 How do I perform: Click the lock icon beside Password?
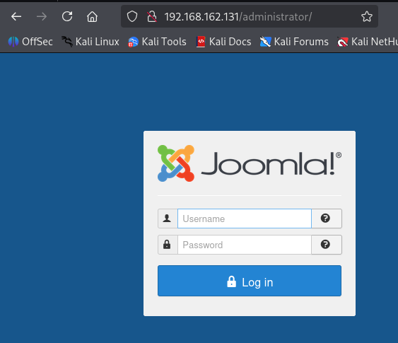coord(168,245)
